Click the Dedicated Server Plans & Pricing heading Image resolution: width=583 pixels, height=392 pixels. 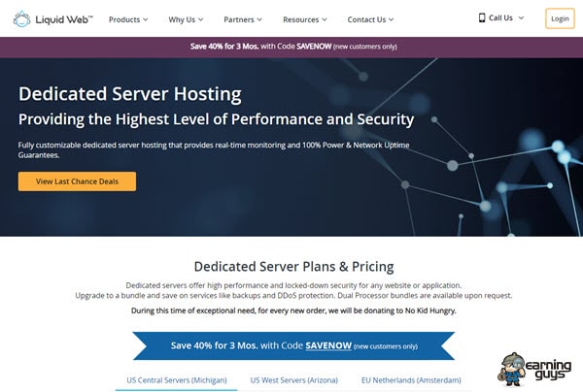click(293, 267)
